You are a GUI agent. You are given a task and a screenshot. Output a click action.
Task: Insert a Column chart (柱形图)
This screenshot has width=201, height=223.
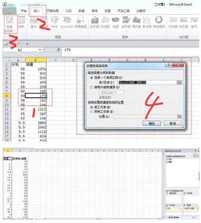95,22
